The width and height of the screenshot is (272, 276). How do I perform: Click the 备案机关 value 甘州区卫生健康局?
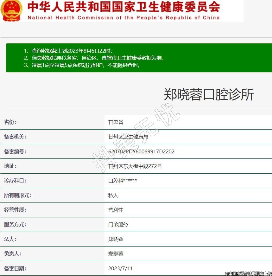point(128,137)
